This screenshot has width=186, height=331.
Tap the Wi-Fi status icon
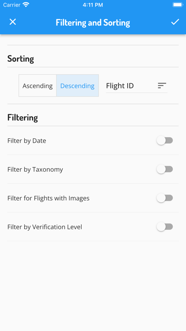pos(26,5)
